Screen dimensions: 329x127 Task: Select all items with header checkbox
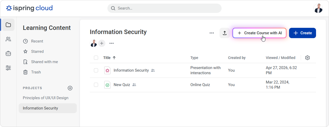(x=96, y=58)
